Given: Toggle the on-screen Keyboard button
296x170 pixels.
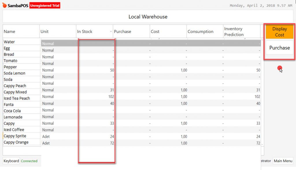Looking at the screenshot, I should click(11, 161).
